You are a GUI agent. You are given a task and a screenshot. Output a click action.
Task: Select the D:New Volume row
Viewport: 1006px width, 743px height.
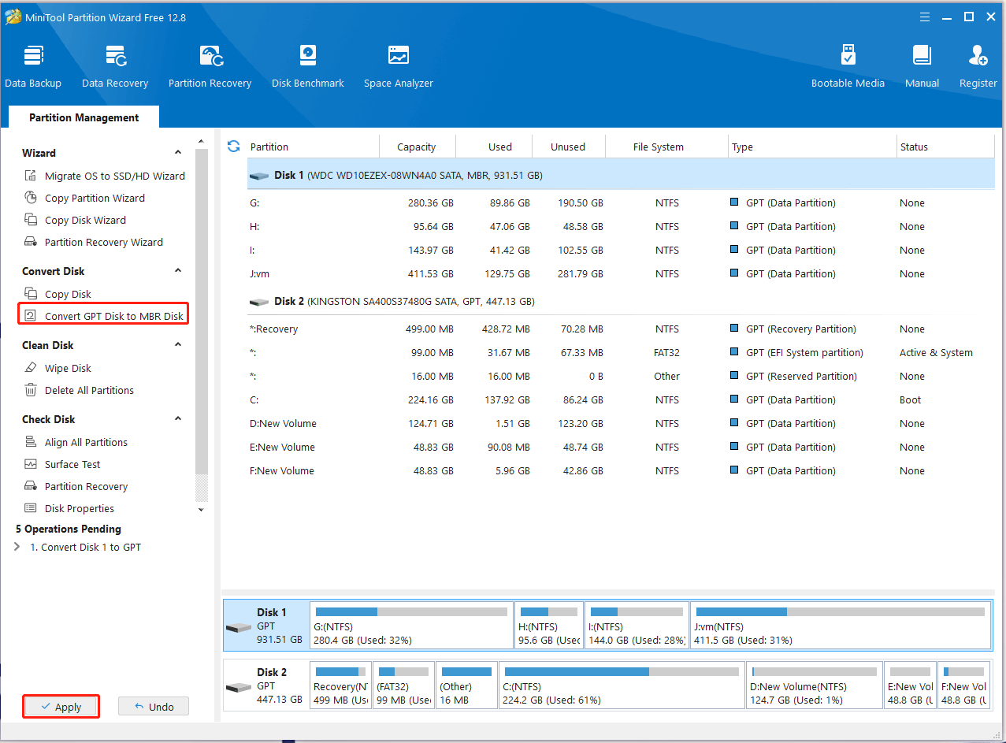(x=621, y=423)
